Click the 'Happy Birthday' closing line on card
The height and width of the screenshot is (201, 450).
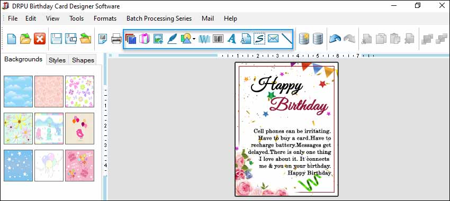coord(309,173)
